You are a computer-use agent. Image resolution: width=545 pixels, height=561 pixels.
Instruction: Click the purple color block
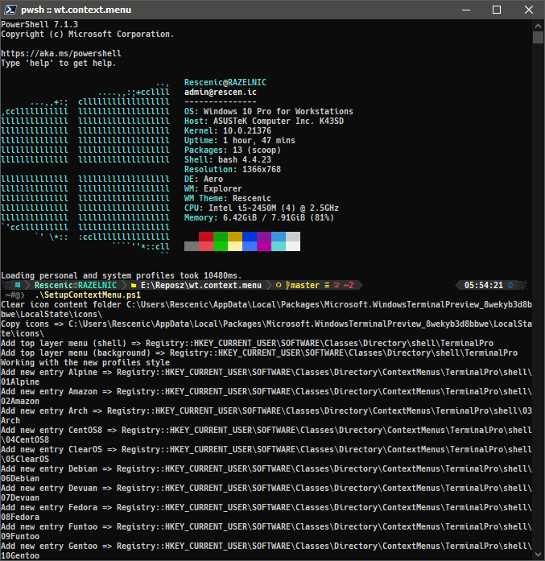coord(264,237)
